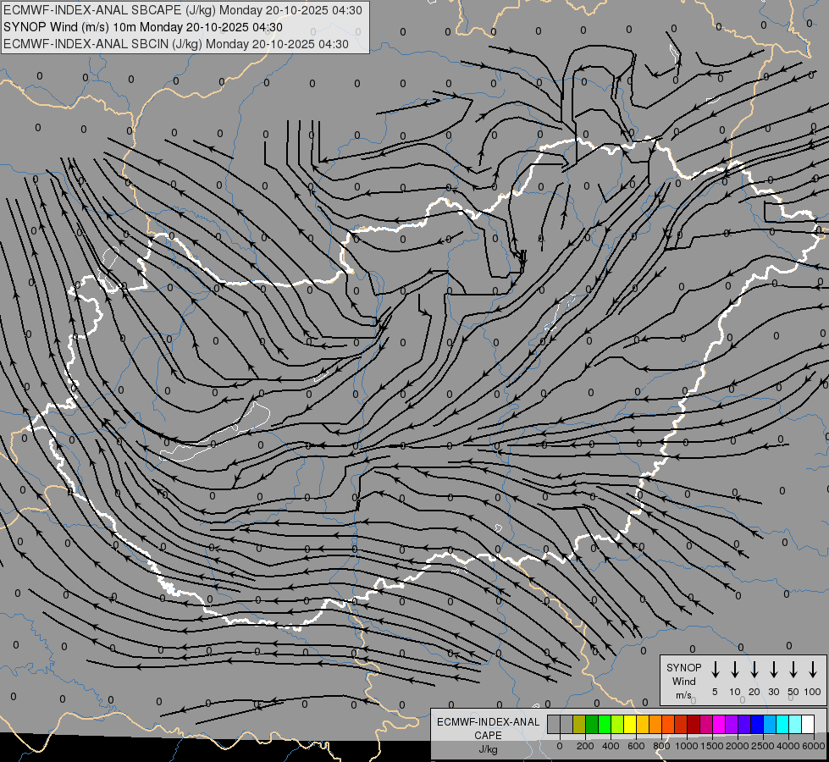Click the 50 value in wind legend

(793, 692)
